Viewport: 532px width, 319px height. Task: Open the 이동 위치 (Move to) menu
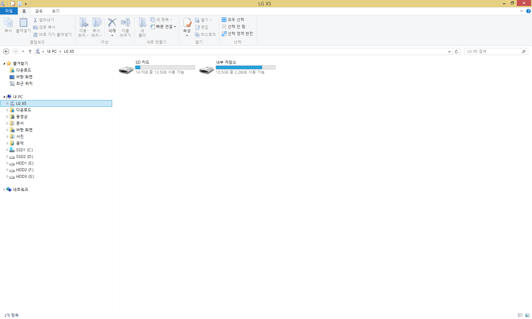(x=83, y=27)
